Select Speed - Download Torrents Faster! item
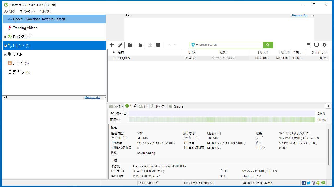 [x=54, y=19]
